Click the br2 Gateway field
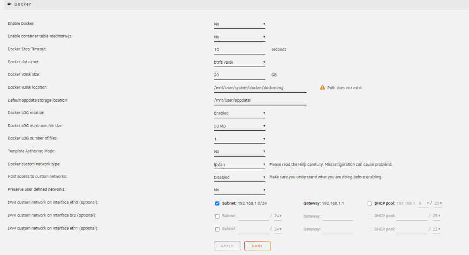The width and height of the screenshot is (469, 255). pyautogui.click(x=337, y=216)
